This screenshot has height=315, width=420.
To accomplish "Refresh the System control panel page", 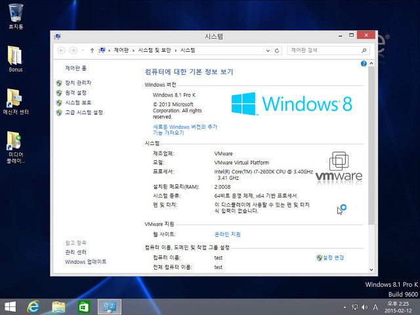I will 277,51.
